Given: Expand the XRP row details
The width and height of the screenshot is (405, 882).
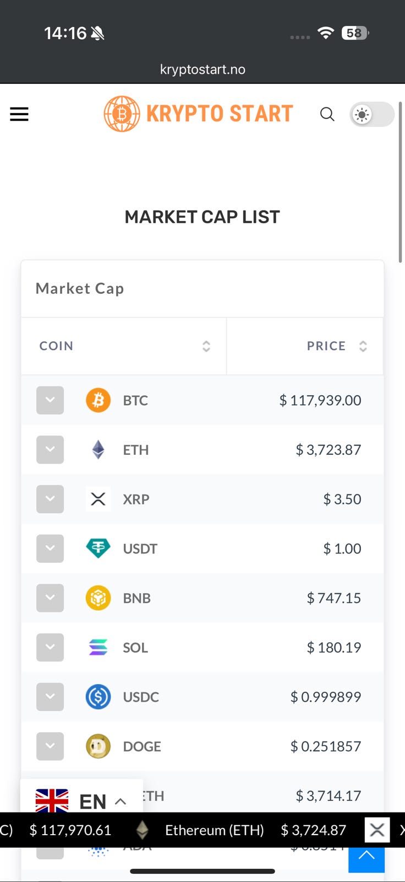Looking at the screenshot, I should point(50,499).
